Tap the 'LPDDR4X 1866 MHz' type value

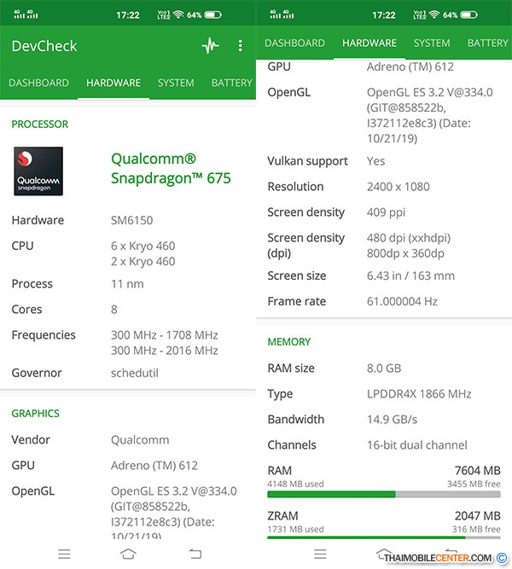coord(419,394)
